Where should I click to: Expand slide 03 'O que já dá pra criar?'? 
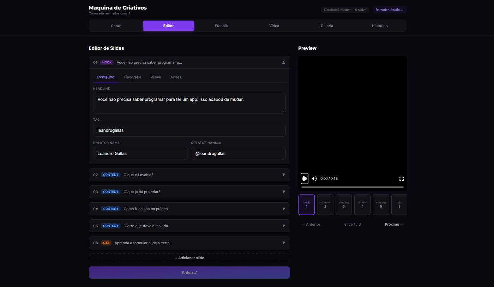point(189,192)
